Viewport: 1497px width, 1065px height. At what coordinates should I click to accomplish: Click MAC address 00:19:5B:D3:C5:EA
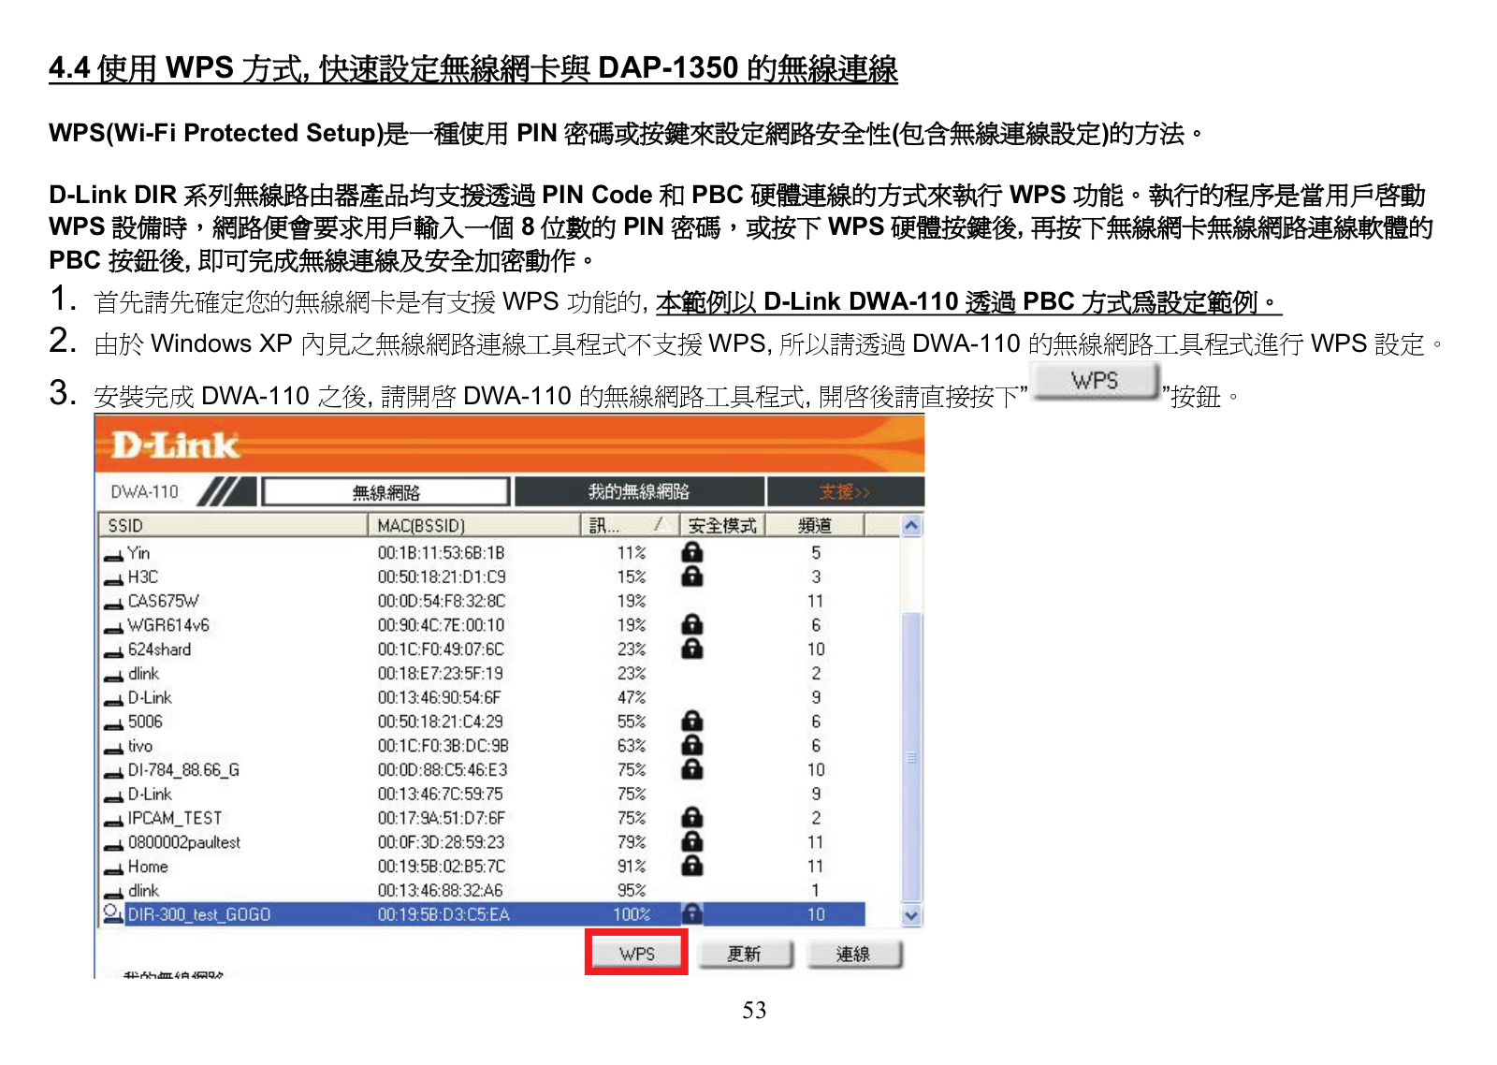coord(443,914)
